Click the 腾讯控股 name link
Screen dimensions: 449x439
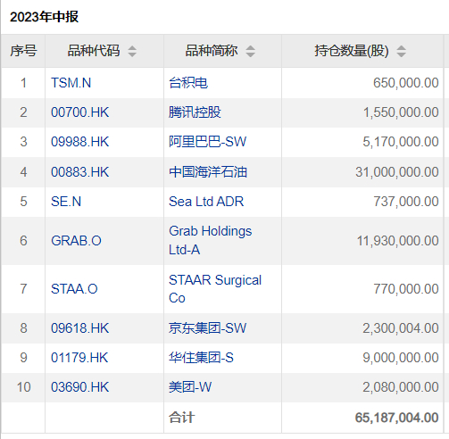[x=195, y=112]
